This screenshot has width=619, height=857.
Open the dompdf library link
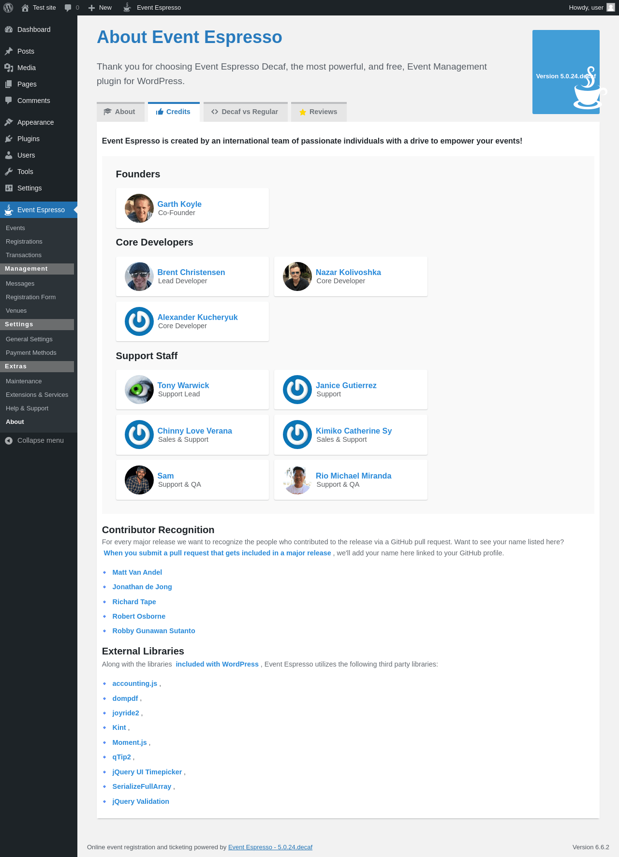click(125, 698)
